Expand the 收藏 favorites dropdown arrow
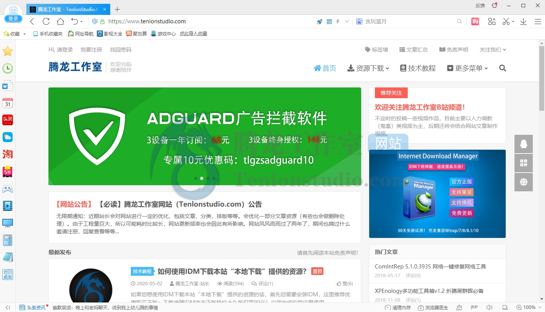Viewport: 545px width, 312px height. point(25,34)
